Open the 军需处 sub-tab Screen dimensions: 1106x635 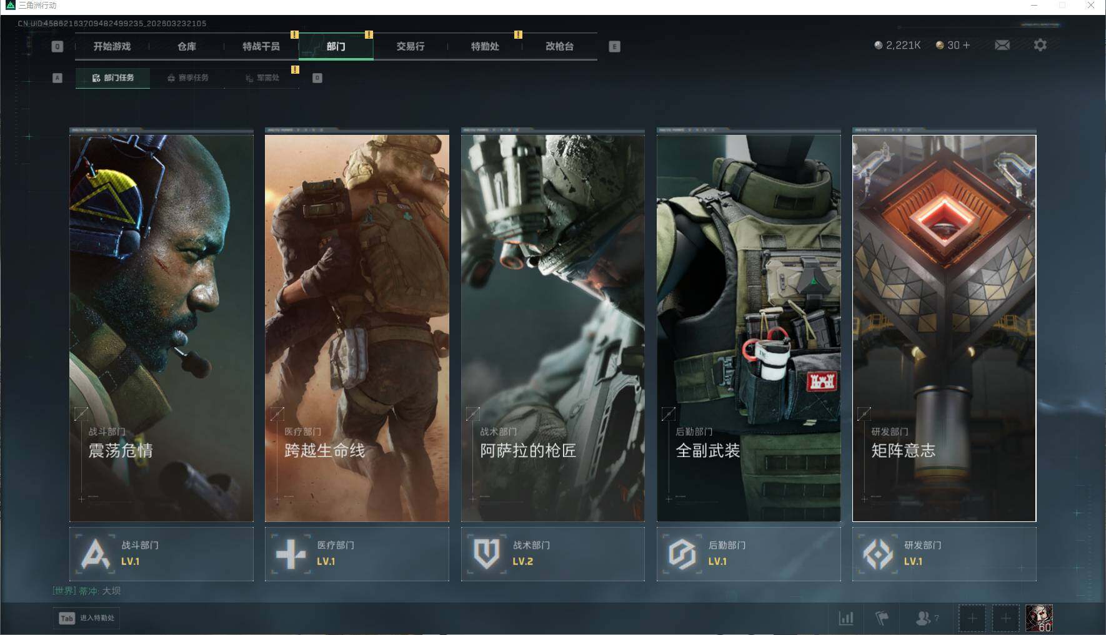point(262,78)
